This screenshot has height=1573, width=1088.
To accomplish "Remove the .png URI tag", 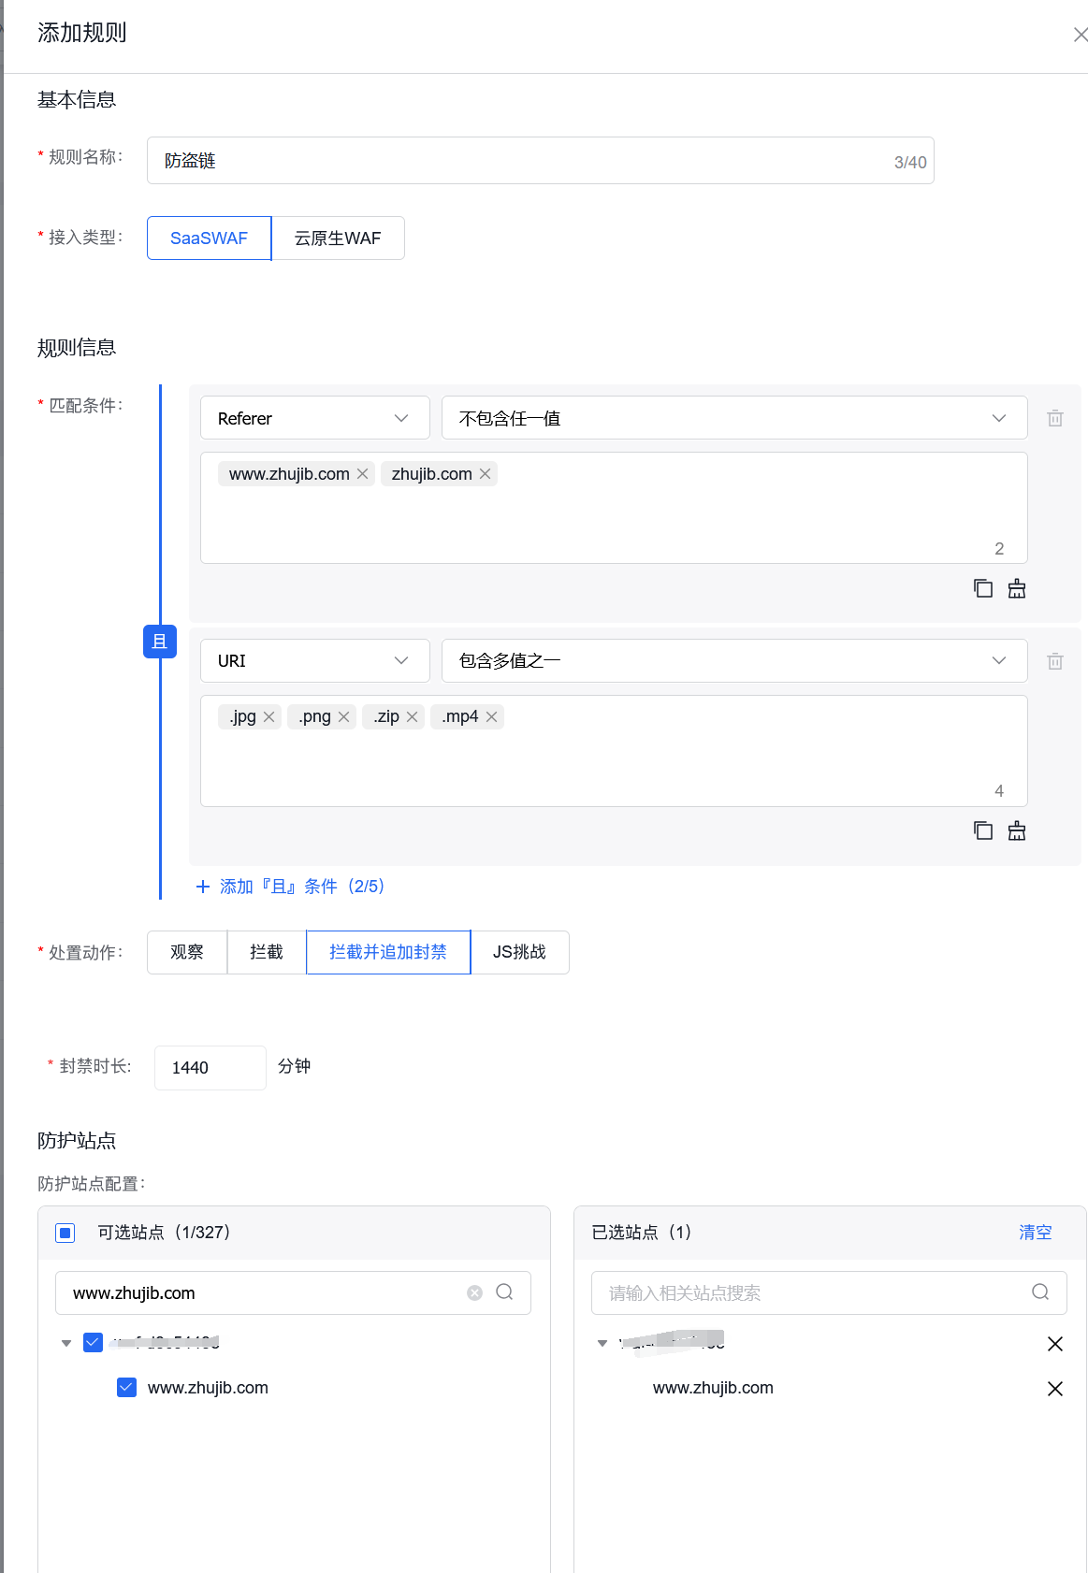I will (344, 716).
